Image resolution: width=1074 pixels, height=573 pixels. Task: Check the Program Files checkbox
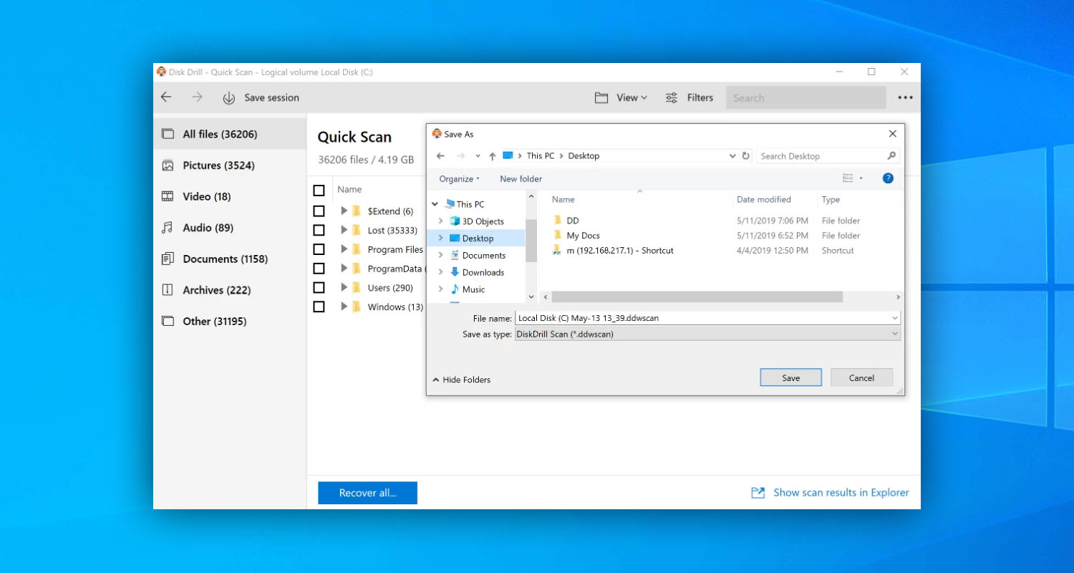(319, 249)
